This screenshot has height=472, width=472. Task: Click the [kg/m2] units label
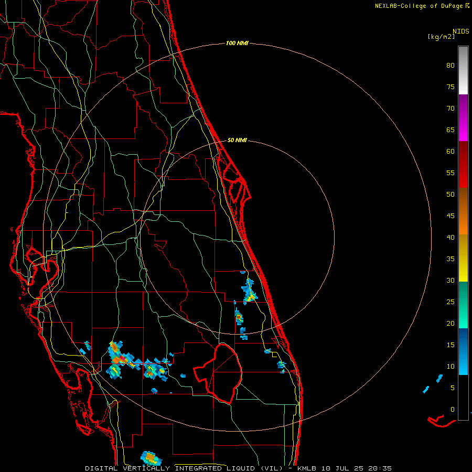[441, 37]
